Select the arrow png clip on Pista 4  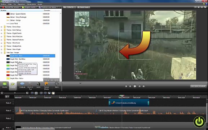(129, 103)
